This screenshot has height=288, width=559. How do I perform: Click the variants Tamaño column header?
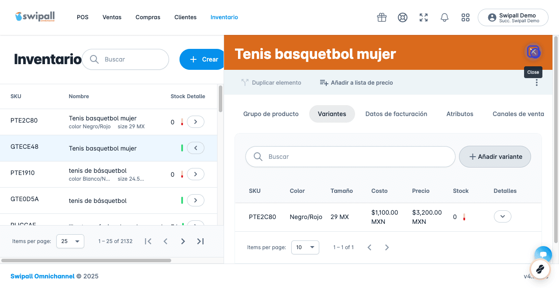pos(342,191)
